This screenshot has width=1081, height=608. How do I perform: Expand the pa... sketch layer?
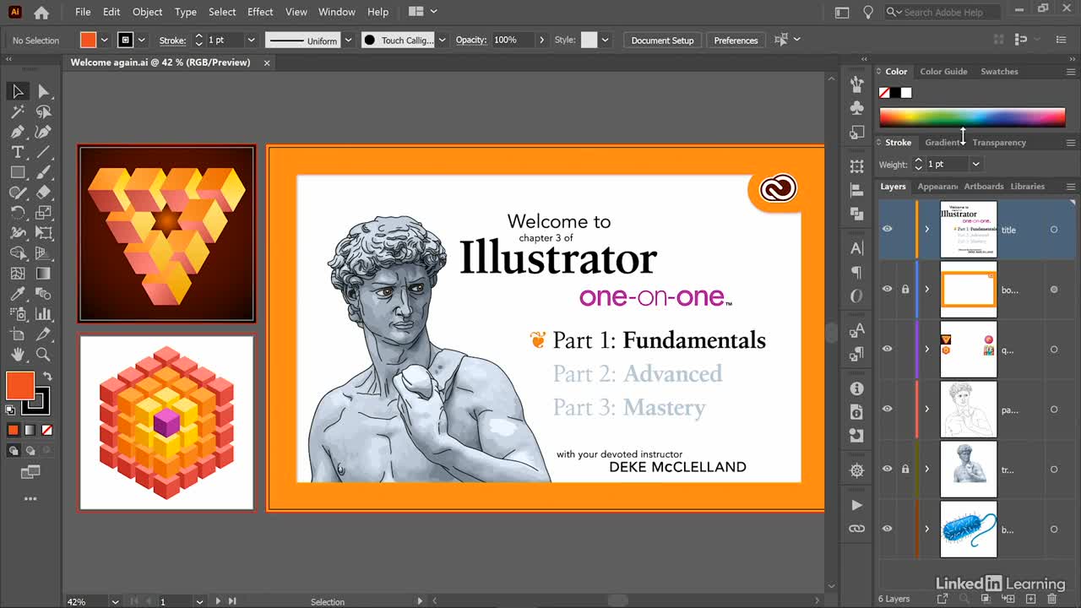coord(926,409)
